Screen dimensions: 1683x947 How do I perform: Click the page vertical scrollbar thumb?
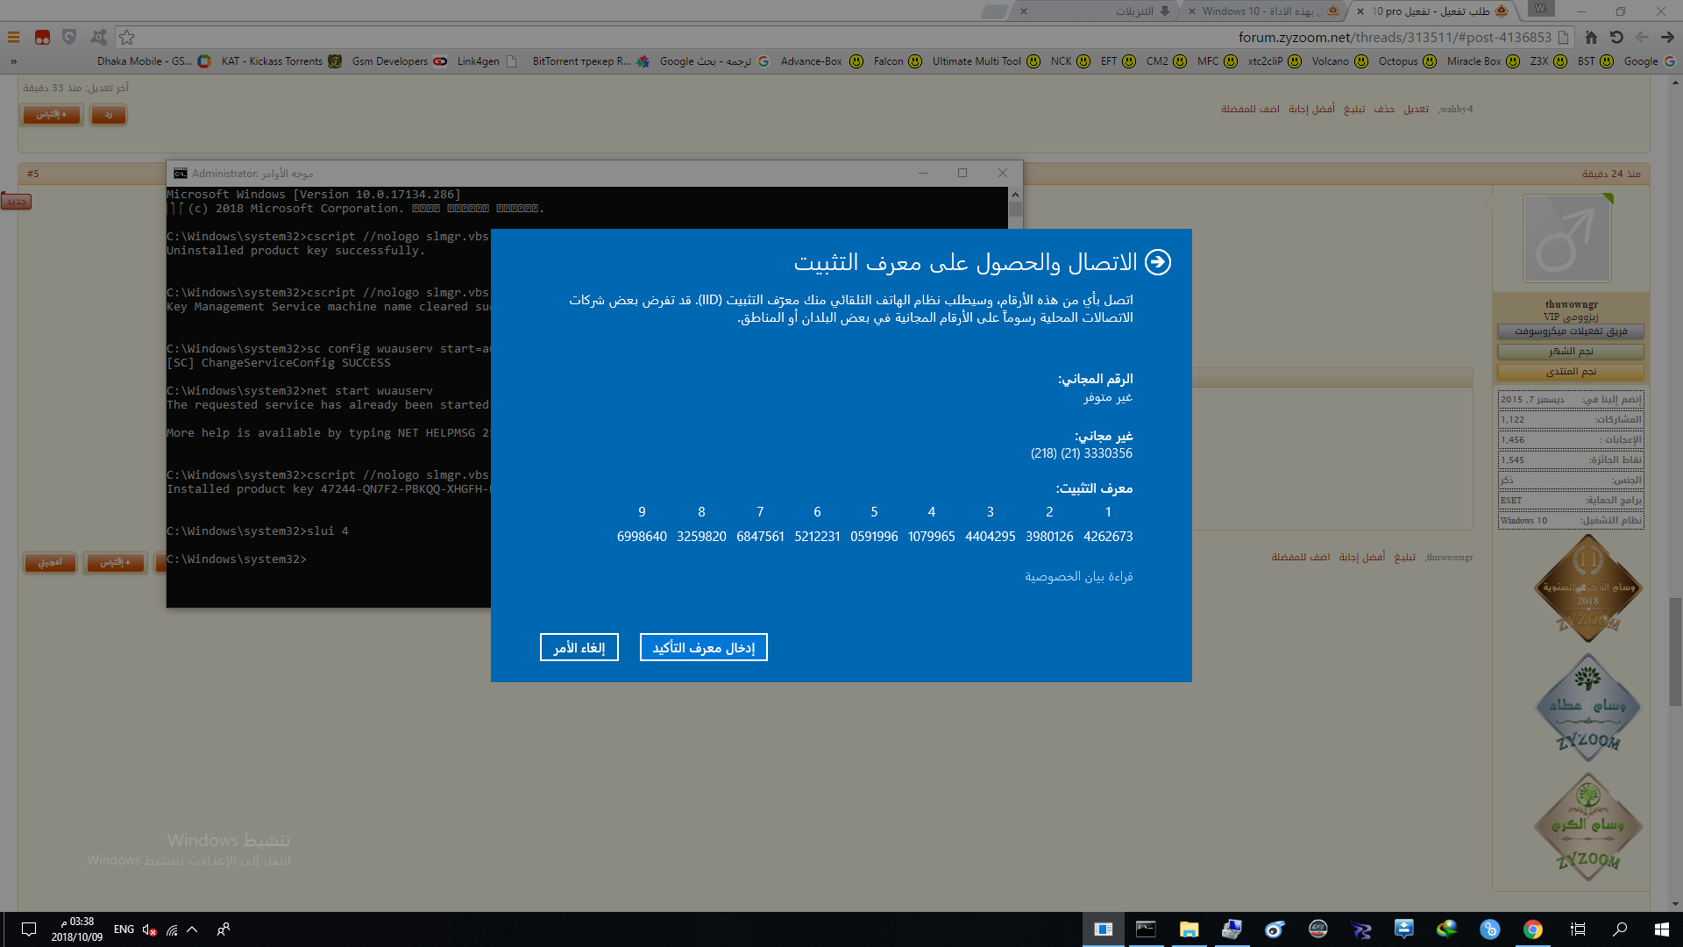point(1675,652)
